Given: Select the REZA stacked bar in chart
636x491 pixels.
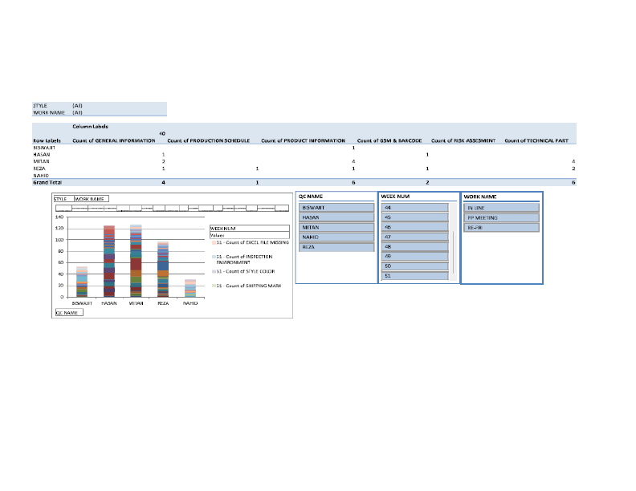Looking at the screenshot, I should coord(163,270).
